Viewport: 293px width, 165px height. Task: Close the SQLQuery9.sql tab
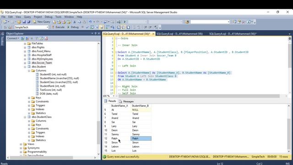[x=153, y=34]
